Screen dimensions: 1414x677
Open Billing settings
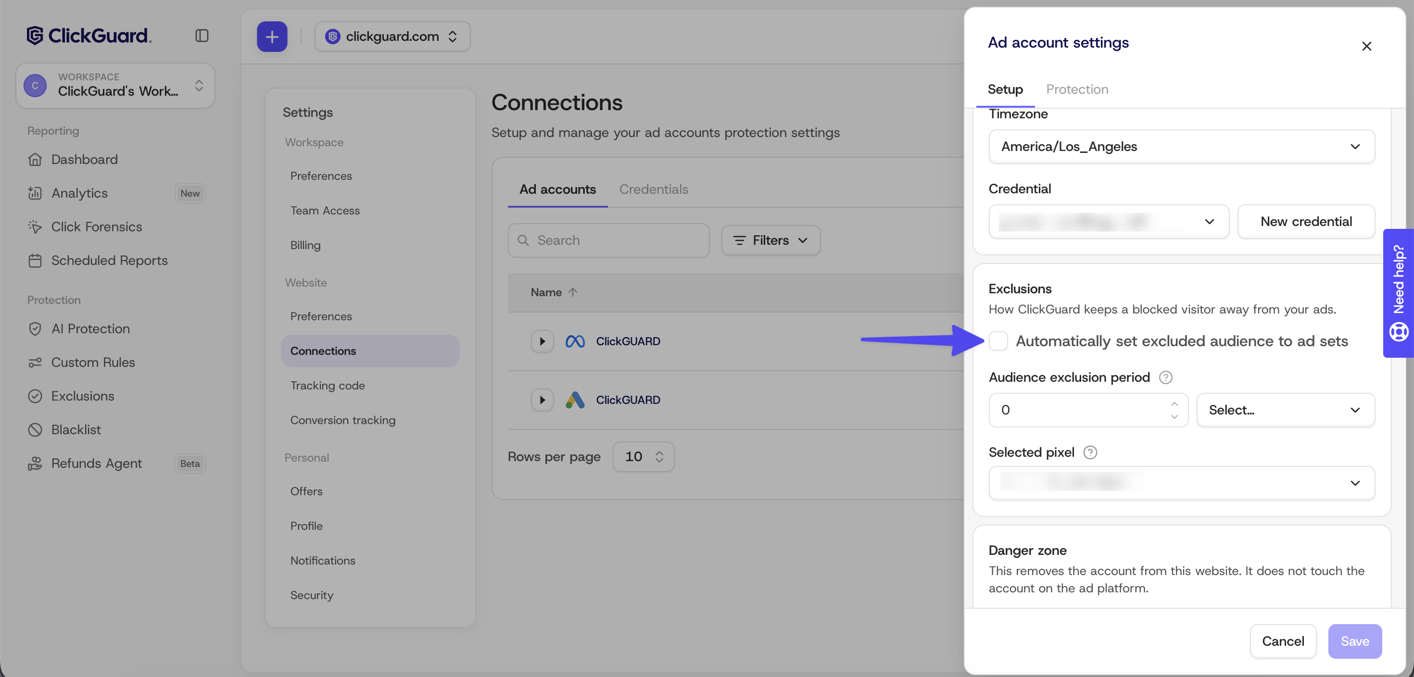305,245
